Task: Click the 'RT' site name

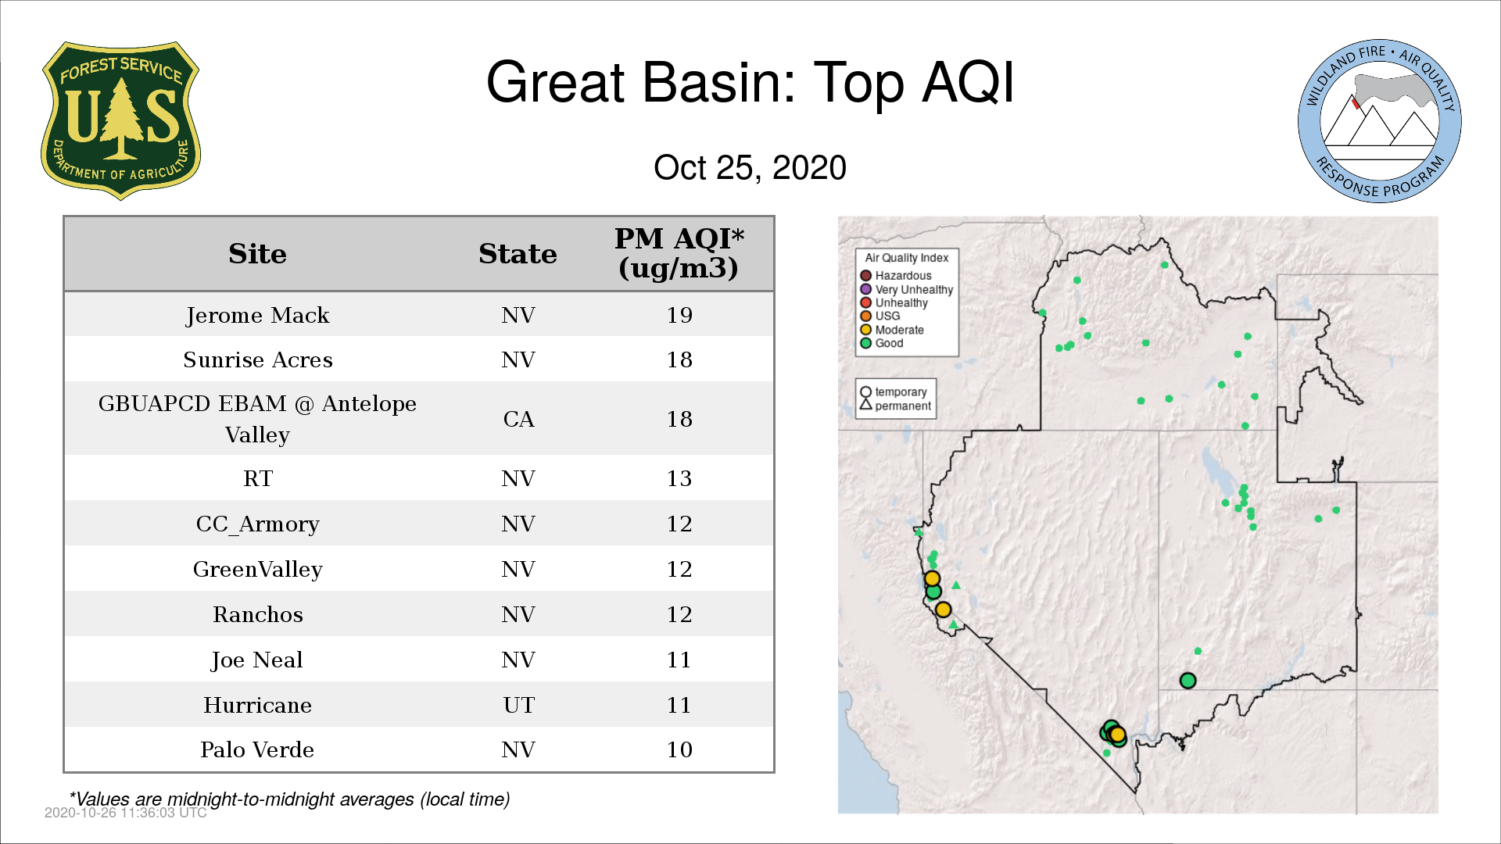Action: pyautogui.click(x=257, y=478)
